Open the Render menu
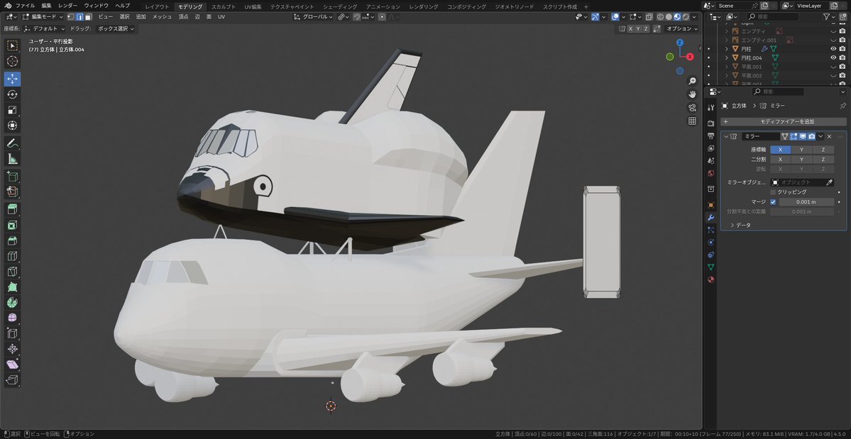The image size is (851, 439). [68, 6]
